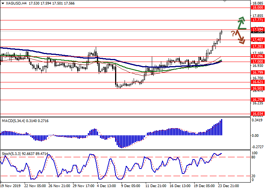This screenshot has width=265, height=189.
Task: Click the tallest rightmost MACD histogram bar
Action: click(221, 127)
